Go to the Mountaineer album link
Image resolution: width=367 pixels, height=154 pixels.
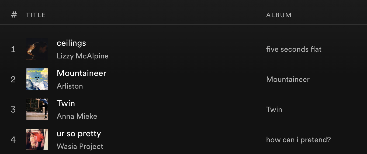tap(288, 79)
